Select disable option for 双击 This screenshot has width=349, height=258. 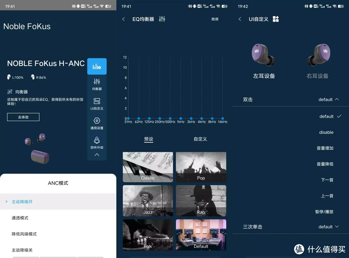coord(326,133)
